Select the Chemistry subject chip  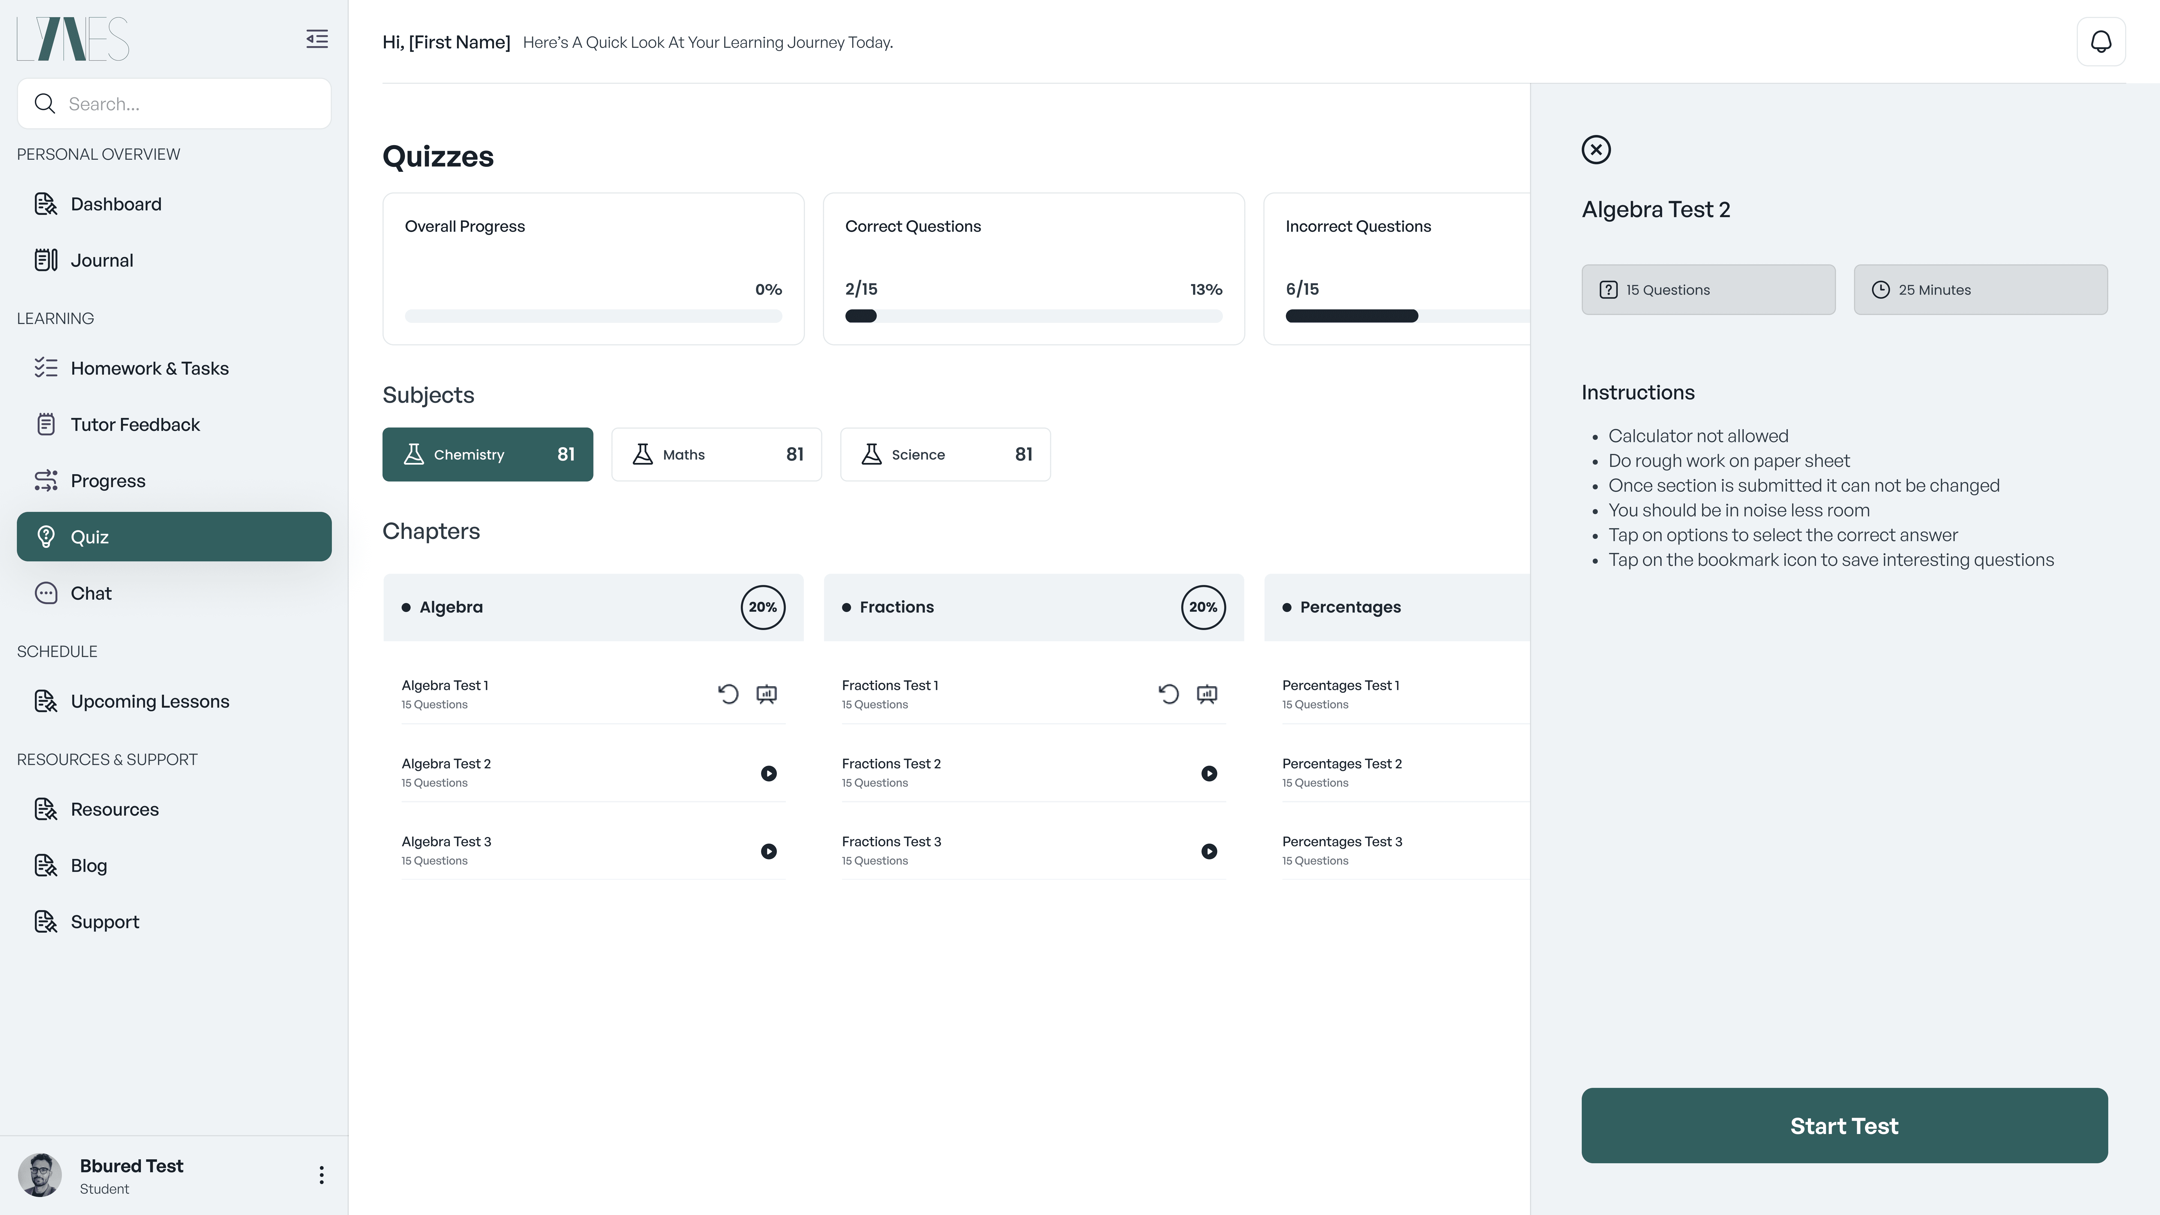[487, 454]
